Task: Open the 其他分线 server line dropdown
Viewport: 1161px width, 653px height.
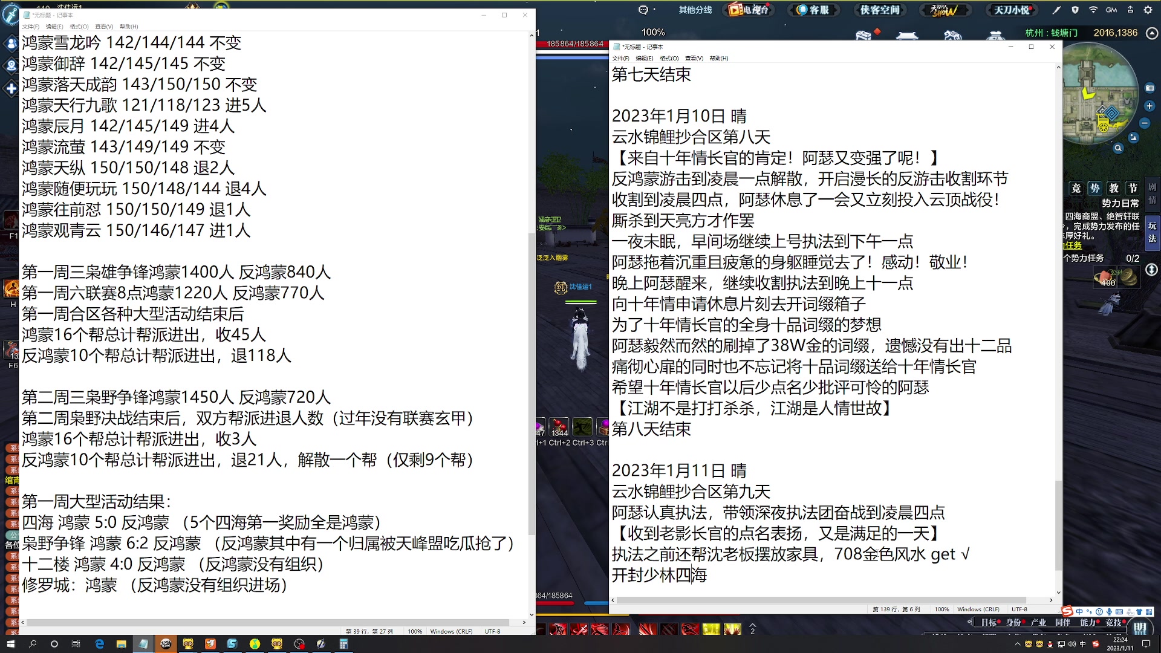Action: pos(694,10)
